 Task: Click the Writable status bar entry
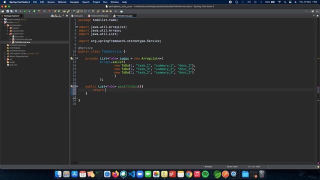coord(208,166)
